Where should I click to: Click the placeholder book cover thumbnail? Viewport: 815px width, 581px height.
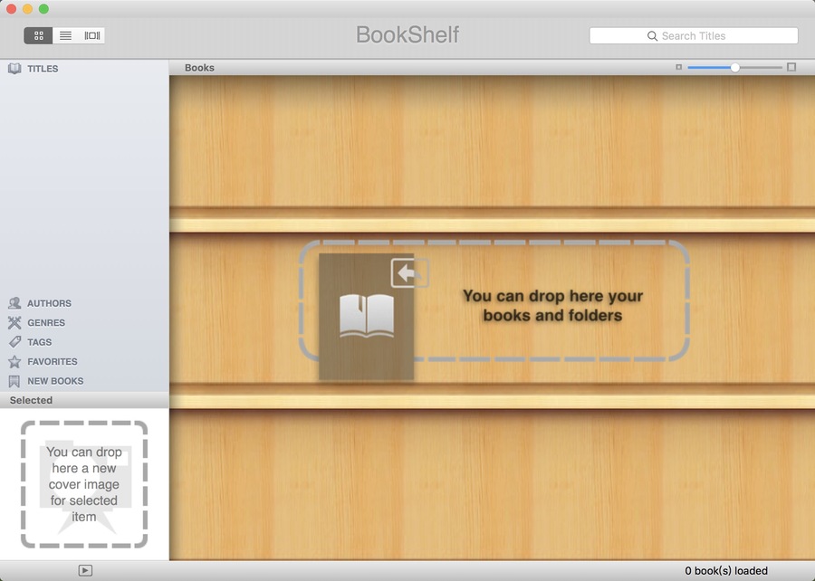click(366, 317)
